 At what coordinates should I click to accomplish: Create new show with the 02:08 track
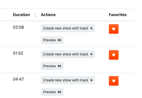(68, 28)
